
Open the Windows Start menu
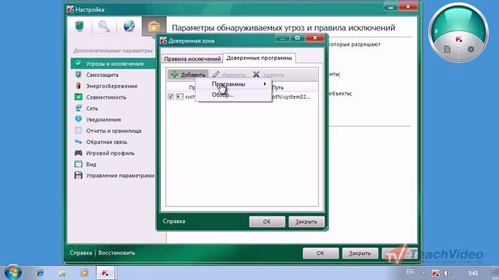tap(12, 272)
